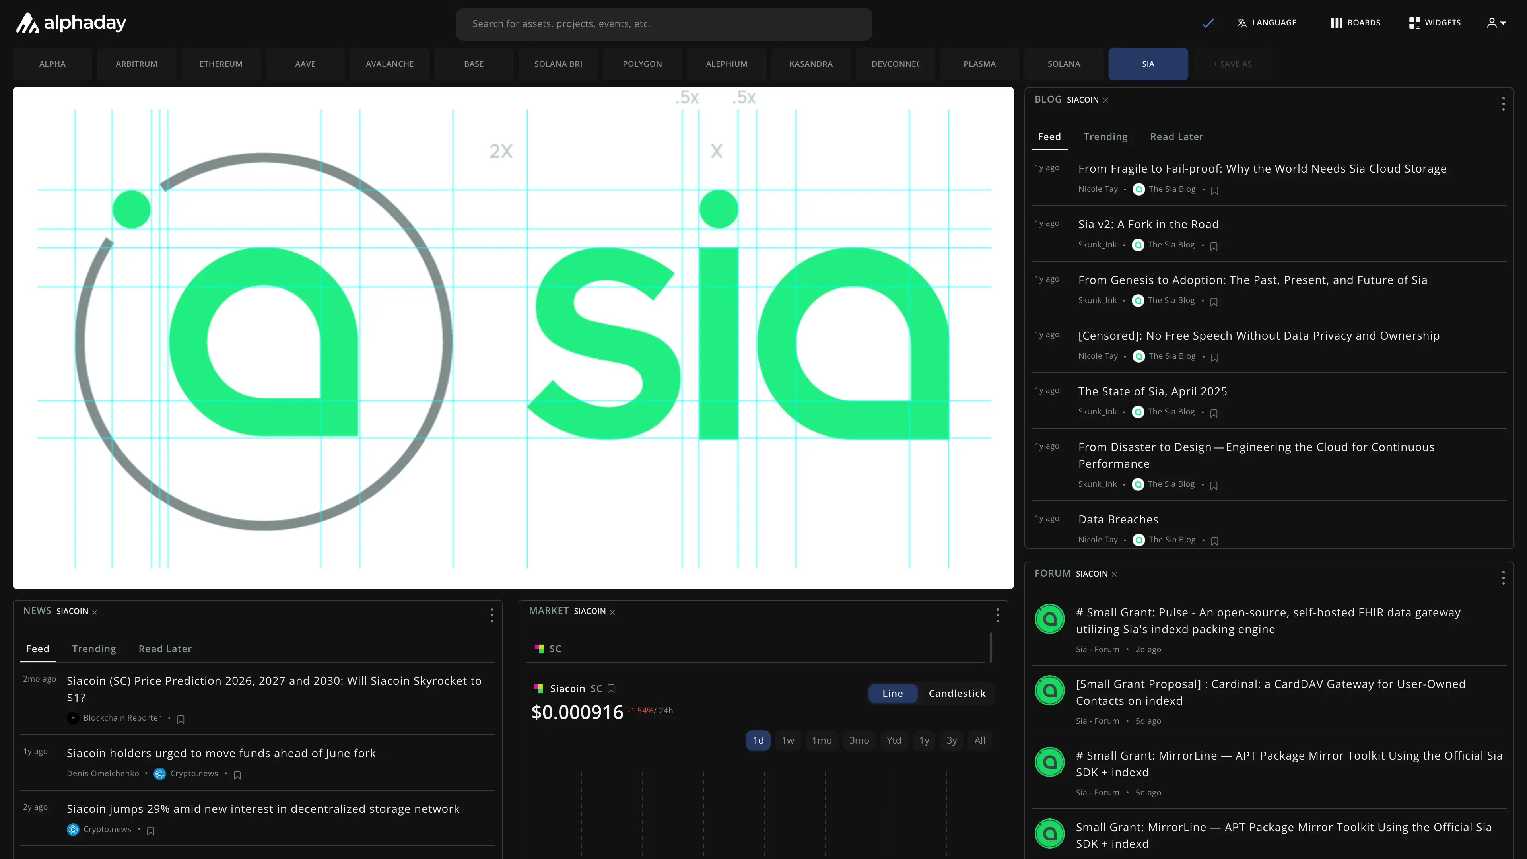Open the Widgets library
This screenshot has width=1527, height=859.
(1434, 23)
